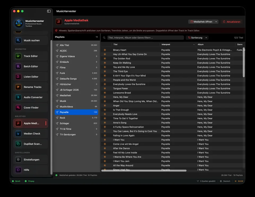Click the green ffmpeg status check icon
The width and height of the screenshot is (255, 197).
click(x=26, y=181)
